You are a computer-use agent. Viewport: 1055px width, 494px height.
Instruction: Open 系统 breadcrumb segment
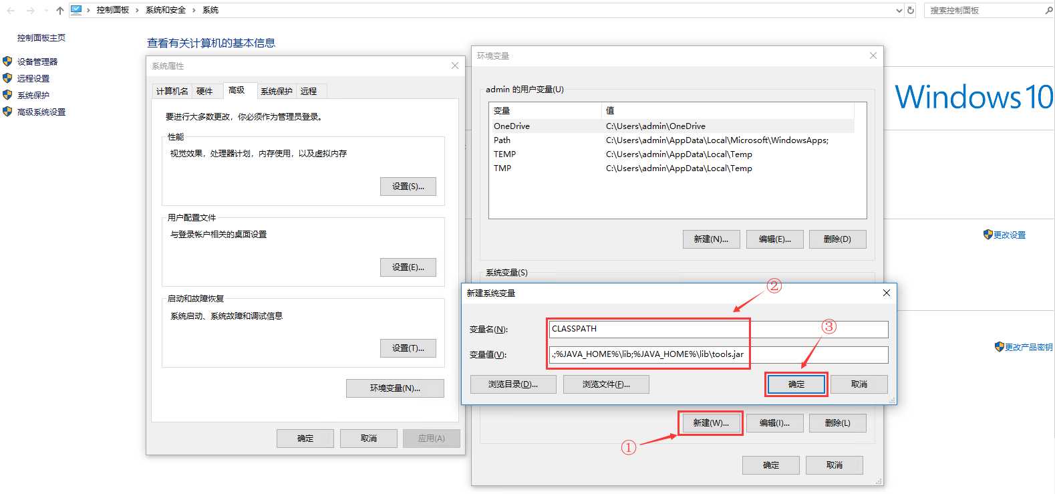point(210,10)
